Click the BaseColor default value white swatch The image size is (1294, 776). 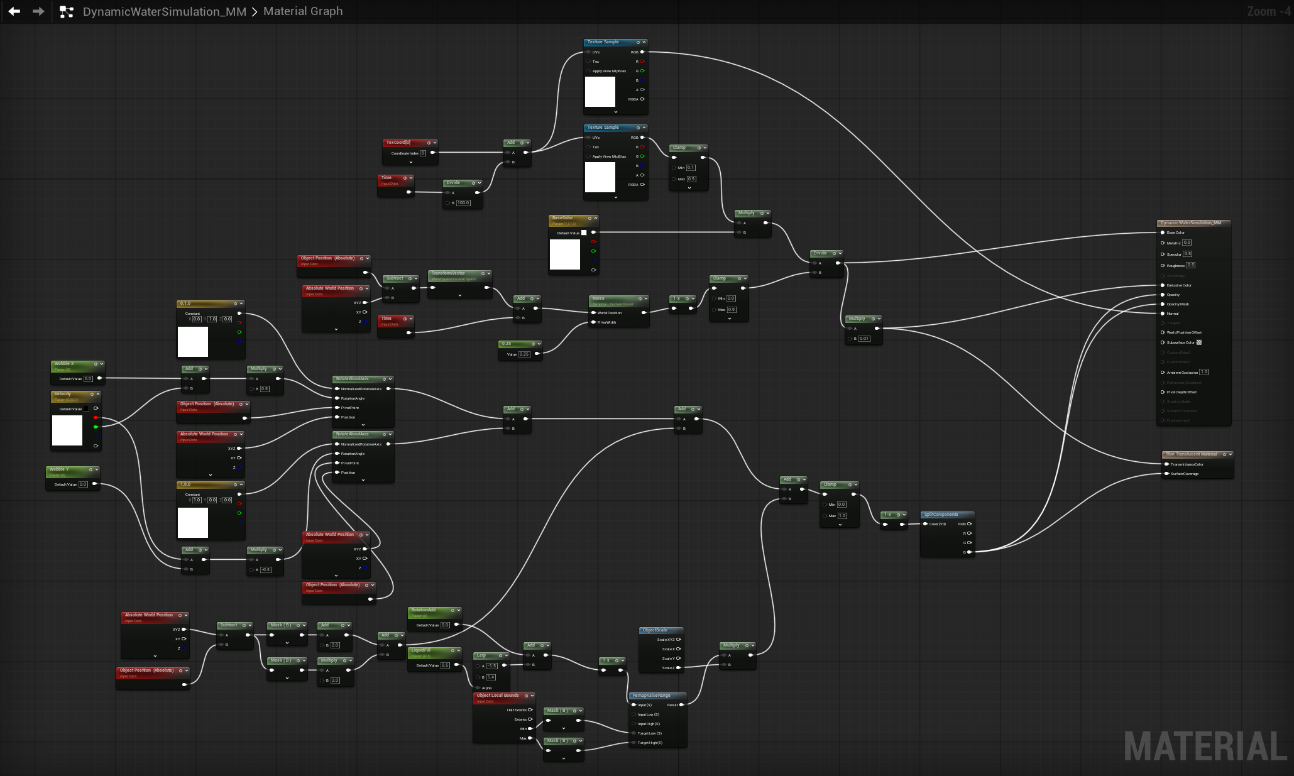point(584,232)
